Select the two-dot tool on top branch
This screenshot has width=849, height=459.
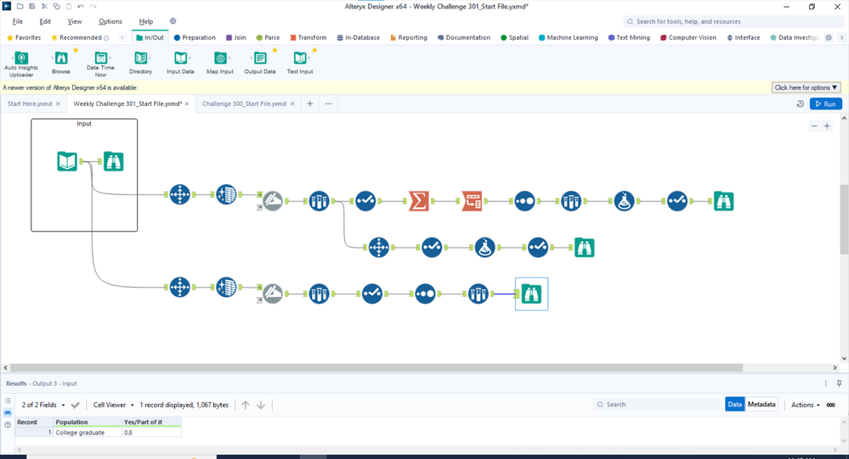(524, 201)
